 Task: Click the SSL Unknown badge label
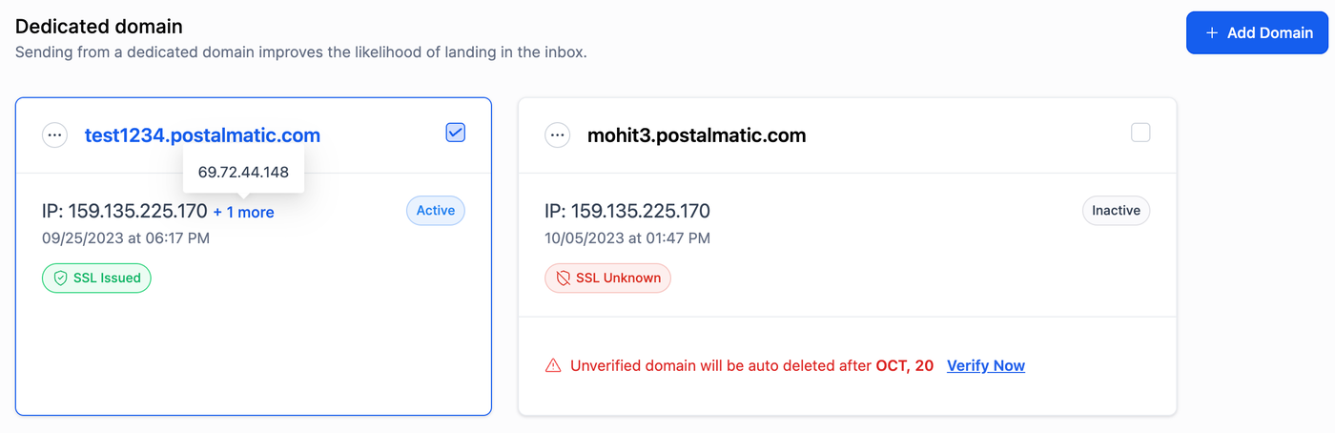pyautogui.click(x=619, y=278)
